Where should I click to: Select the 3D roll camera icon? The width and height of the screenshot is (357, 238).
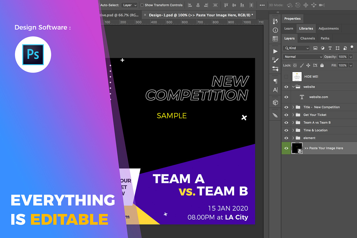pos(297,5)
